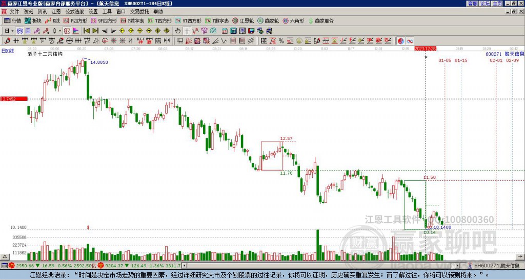Click the first yellow diamond arrow icon
Image resolution: width=525 pixels, height=280 pixels.
tap(122, 31)
